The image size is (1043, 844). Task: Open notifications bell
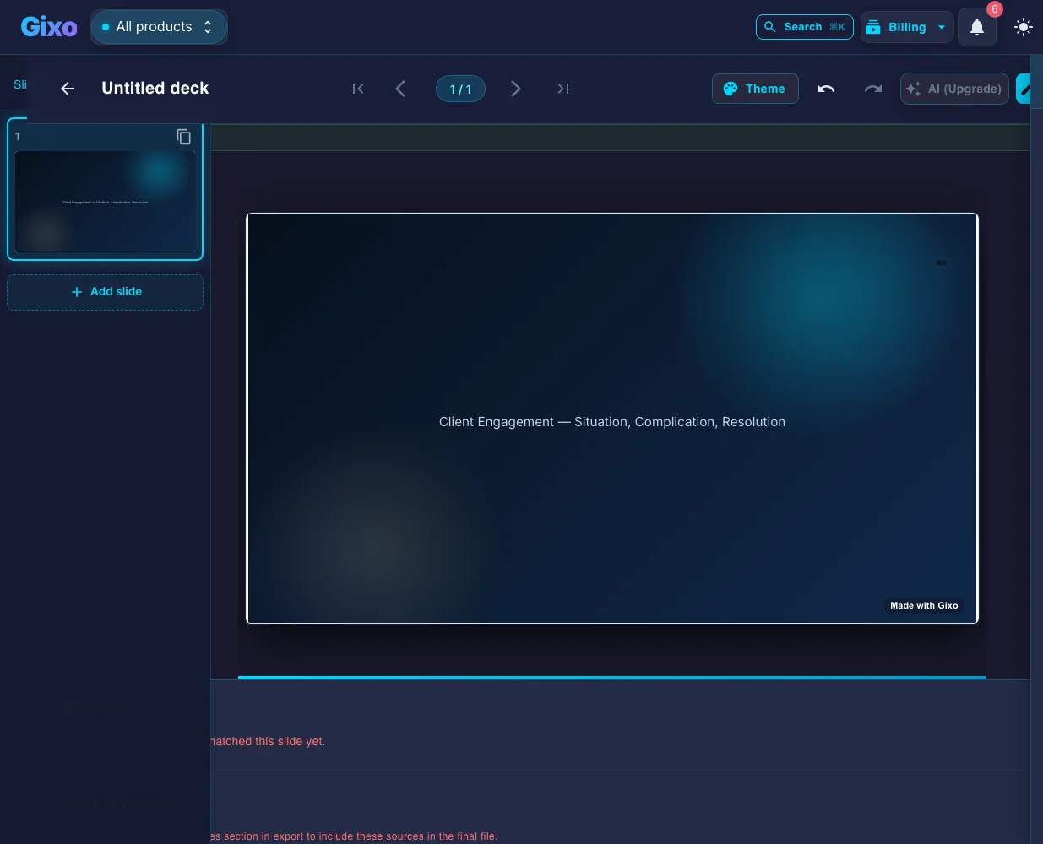coord(977,27)
